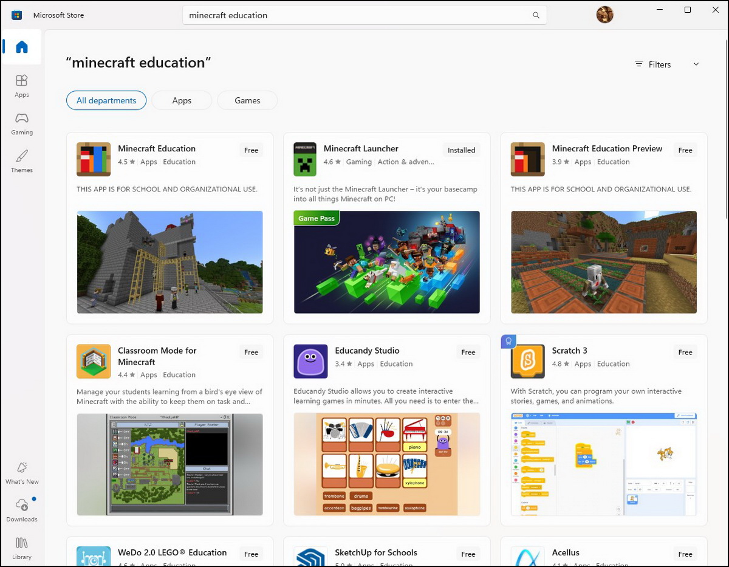The image size is (729, 567).
Task: Open the Educandy Studio instruments screenshot
Action: pos(387,464)
